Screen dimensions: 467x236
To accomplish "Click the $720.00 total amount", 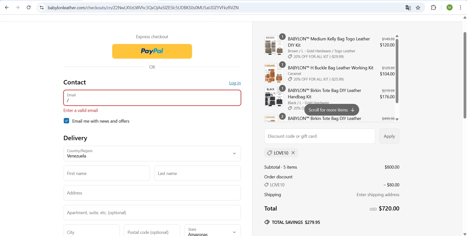I will click(389, 209).
